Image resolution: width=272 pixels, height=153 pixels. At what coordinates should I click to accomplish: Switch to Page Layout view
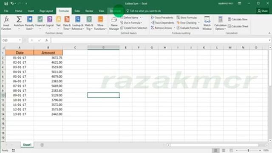[x=224, y=150]
